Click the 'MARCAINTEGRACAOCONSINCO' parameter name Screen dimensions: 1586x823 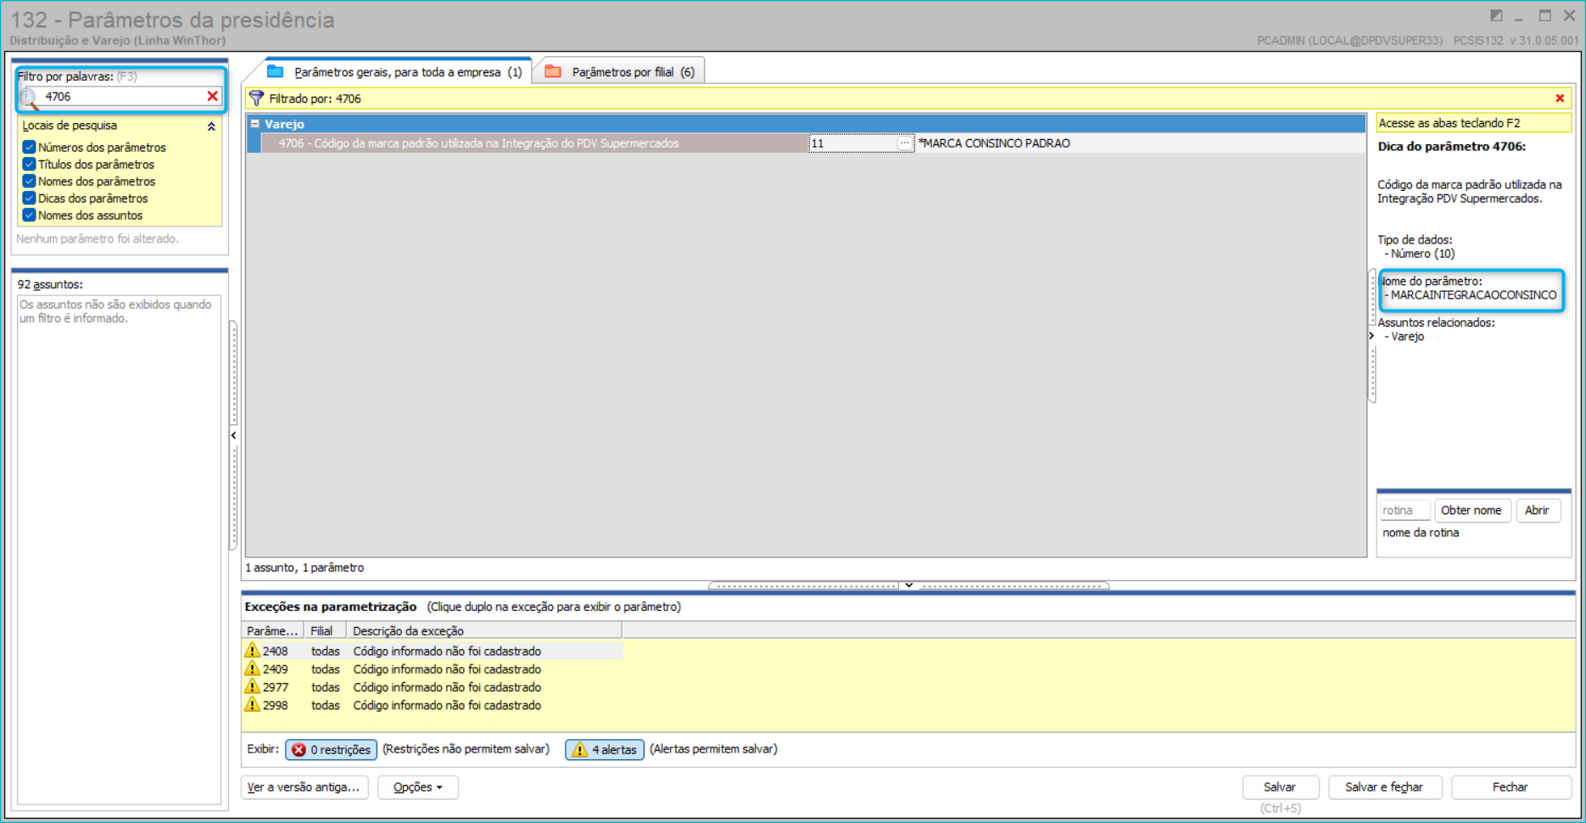point(1474,295)
